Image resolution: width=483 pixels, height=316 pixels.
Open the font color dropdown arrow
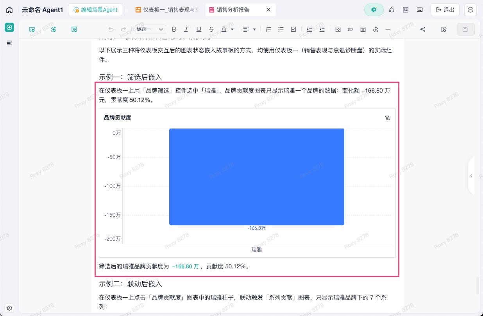(232, 29)
